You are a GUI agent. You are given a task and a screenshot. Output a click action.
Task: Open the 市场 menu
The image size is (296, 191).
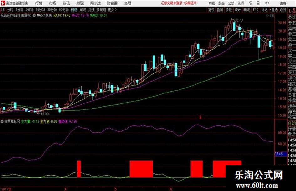click(53, 3)
